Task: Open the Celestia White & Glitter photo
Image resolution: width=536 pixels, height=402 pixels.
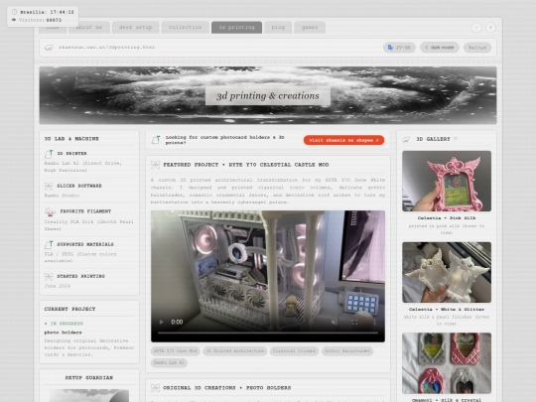Action: pos(447,272)
